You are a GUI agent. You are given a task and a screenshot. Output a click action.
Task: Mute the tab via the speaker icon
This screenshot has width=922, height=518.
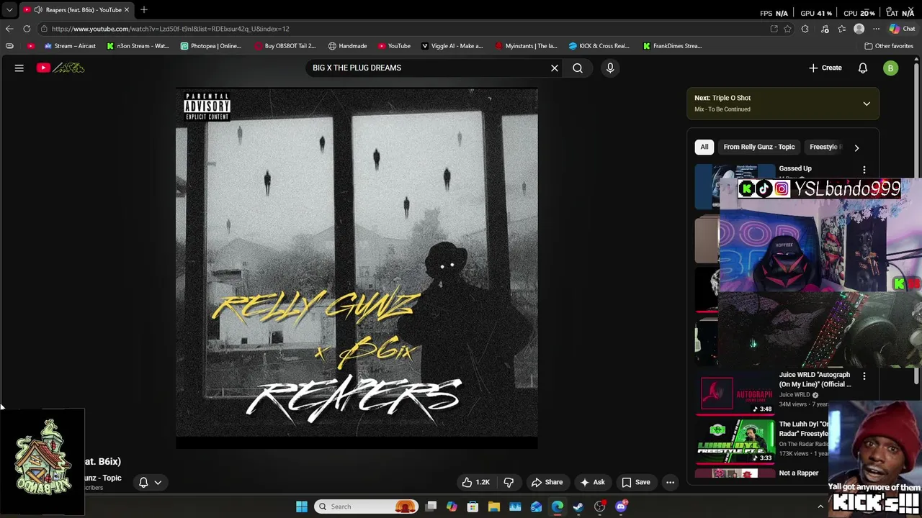(x=38, y=9)
